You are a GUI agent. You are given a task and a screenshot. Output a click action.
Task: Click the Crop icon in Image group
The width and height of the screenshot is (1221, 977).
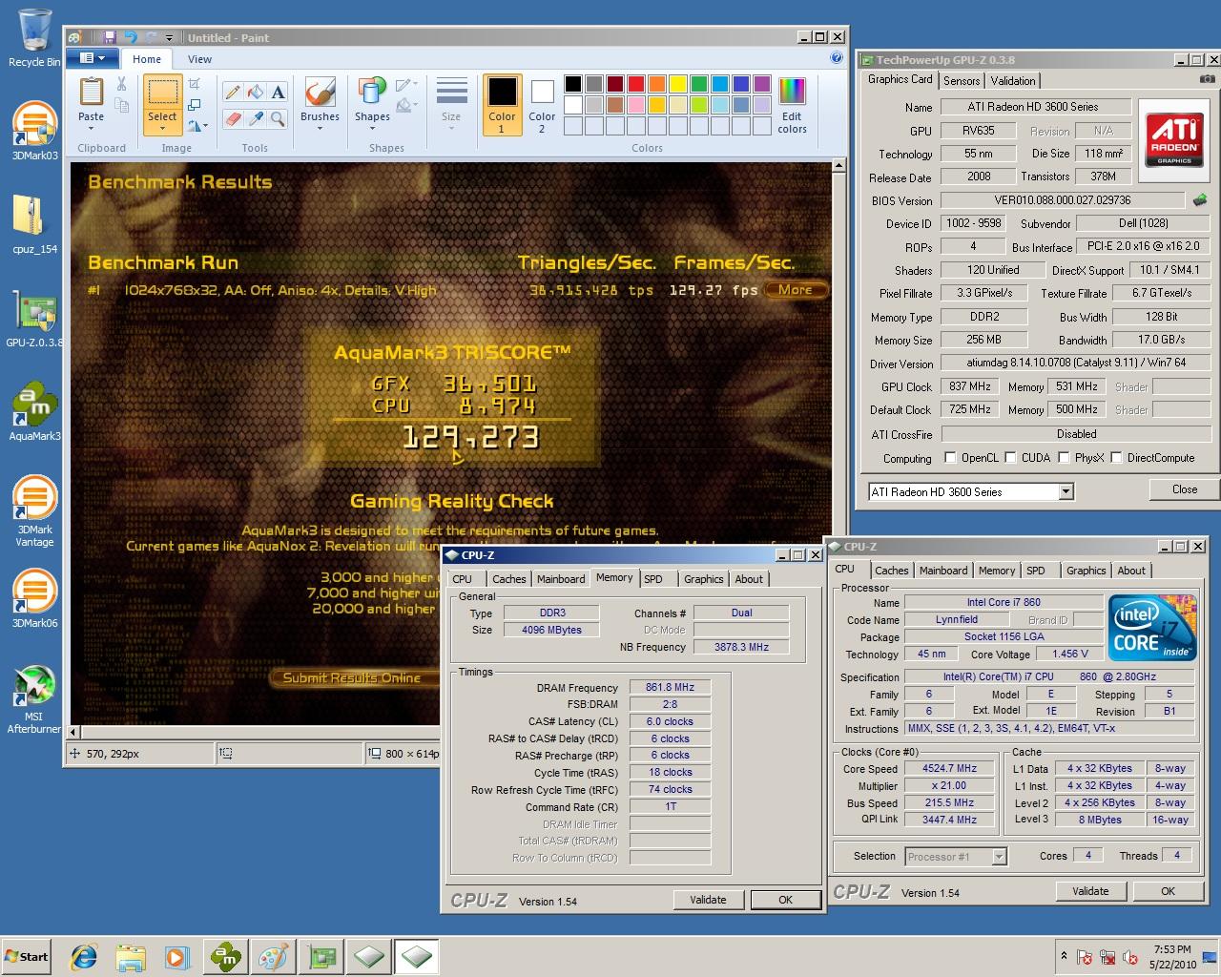pyautogui.click(x=195, y=85)
